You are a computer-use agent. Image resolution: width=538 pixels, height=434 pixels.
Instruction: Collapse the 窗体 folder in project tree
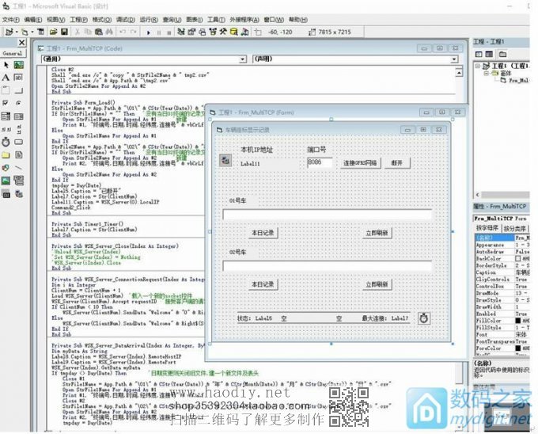pyautogui.click(x=486, y=72)
